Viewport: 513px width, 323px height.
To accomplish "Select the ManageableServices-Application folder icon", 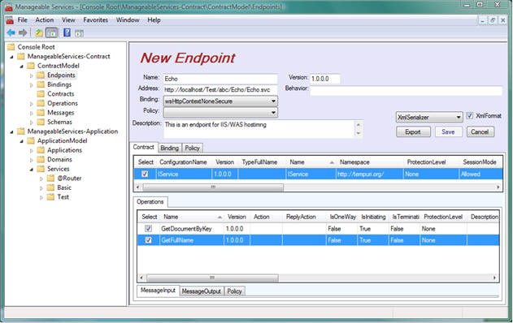I will coord(21,131).
